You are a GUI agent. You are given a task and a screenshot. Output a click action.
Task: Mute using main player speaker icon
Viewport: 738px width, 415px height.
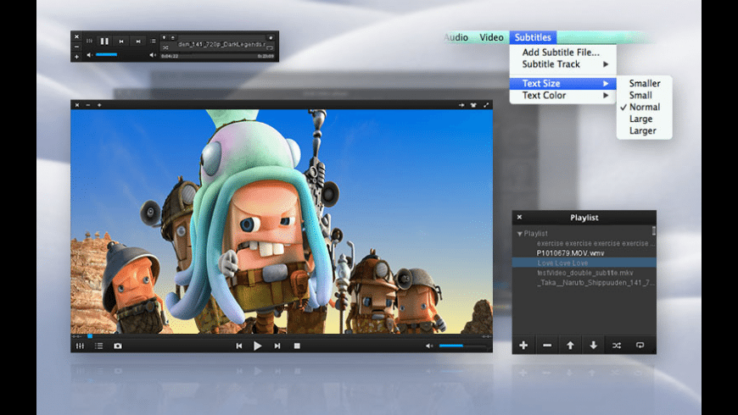429,346
